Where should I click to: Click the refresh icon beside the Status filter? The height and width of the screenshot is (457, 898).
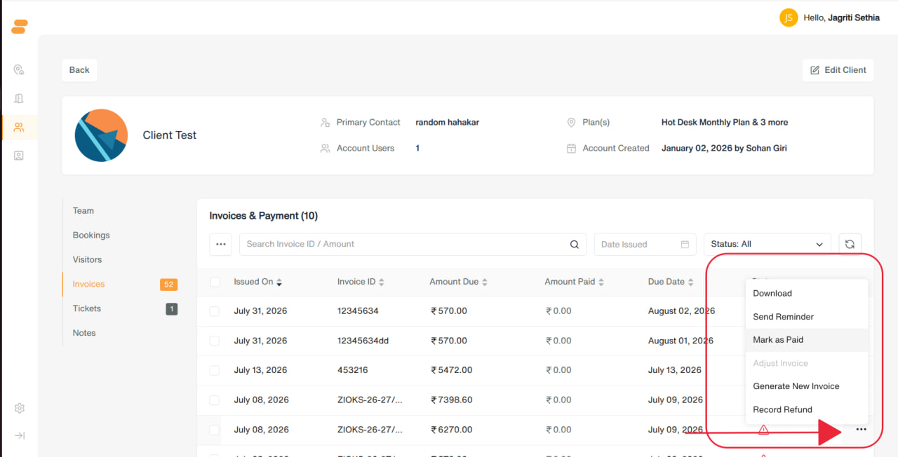pyautogui.click(x=850, y=244)
